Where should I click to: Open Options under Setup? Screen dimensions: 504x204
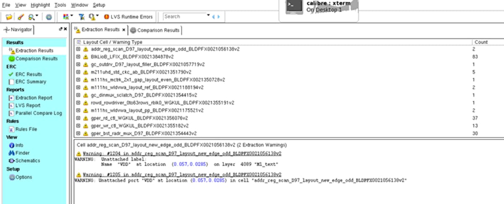point(24,177)
